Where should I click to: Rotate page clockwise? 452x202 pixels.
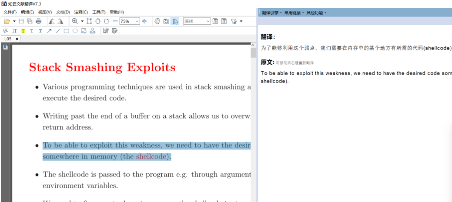tap(60, 21)
